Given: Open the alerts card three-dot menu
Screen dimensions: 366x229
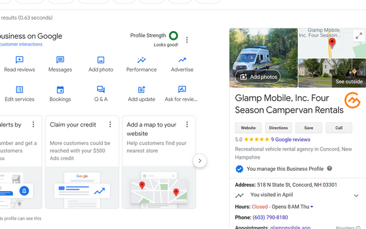Looking at the screenshot, I should pyautogui.click(x=33, y=125).
